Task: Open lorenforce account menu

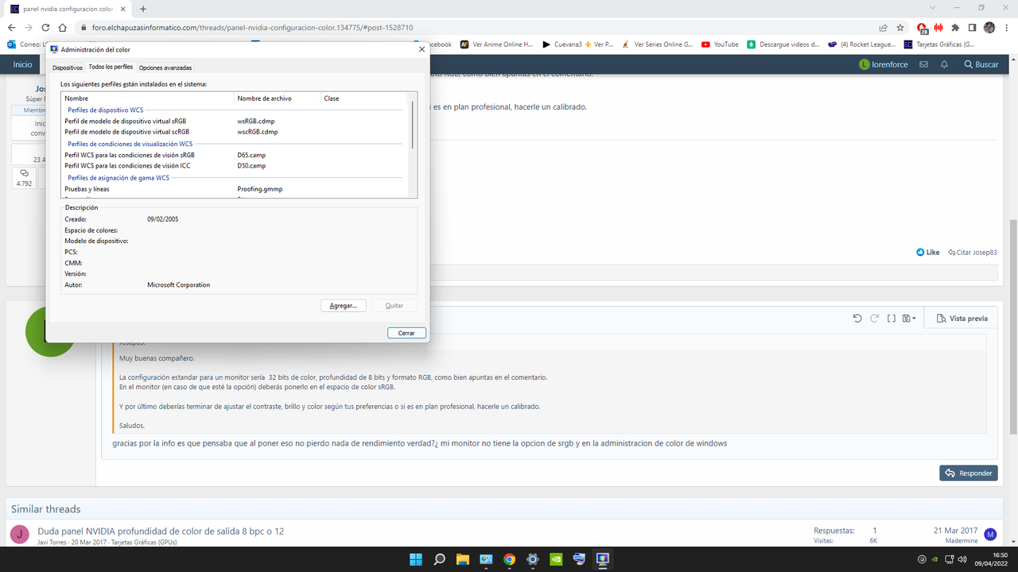Action: 883,64
